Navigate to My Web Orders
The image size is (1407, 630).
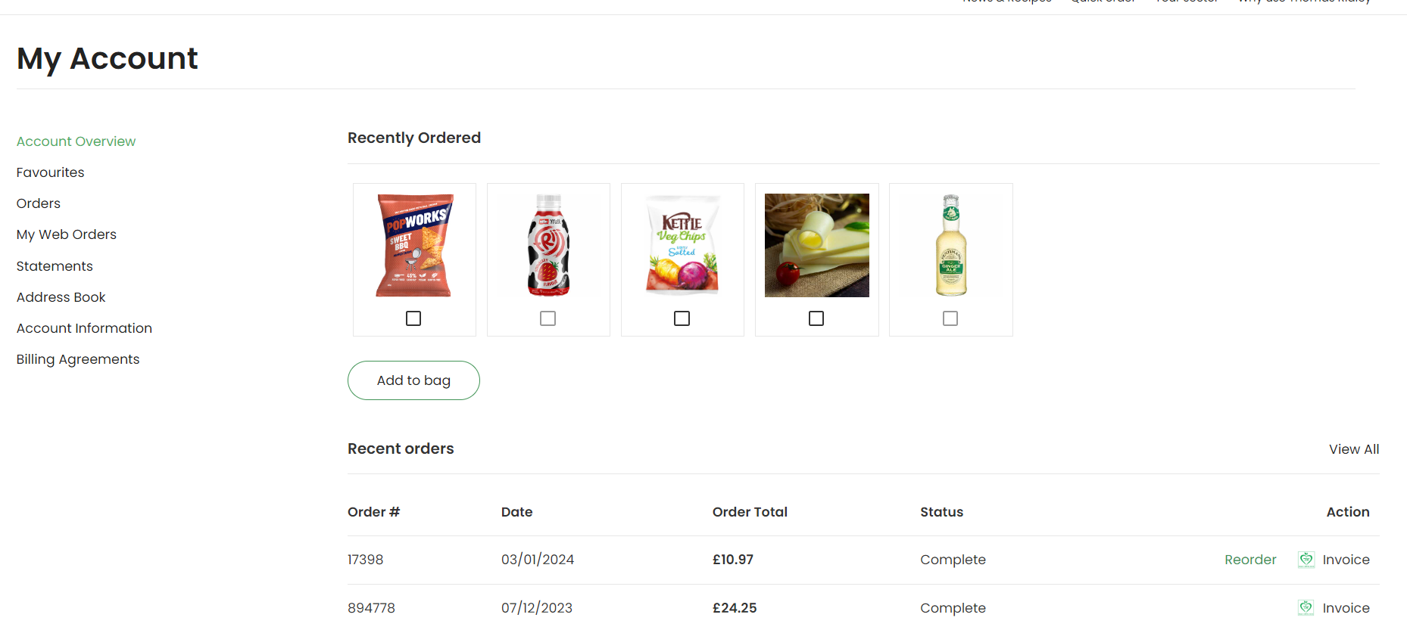click(66, 234)
